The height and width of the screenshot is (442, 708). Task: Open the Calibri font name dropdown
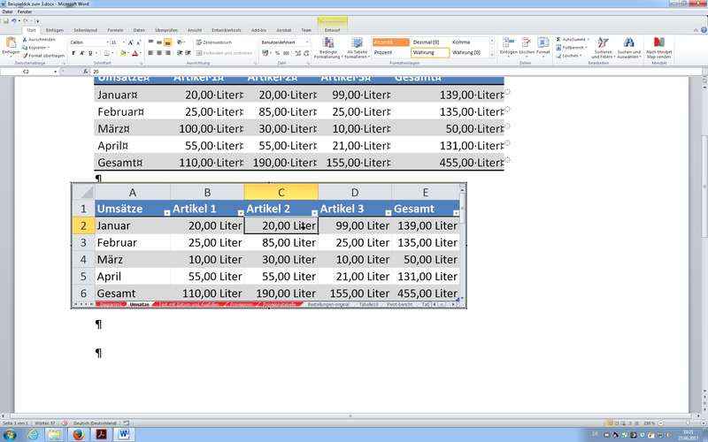[x=107, y=42]
